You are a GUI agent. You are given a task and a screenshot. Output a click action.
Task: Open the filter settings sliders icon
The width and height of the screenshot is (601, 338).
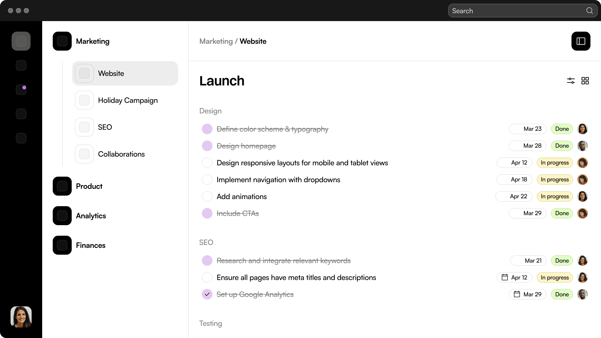coord(571,81)
